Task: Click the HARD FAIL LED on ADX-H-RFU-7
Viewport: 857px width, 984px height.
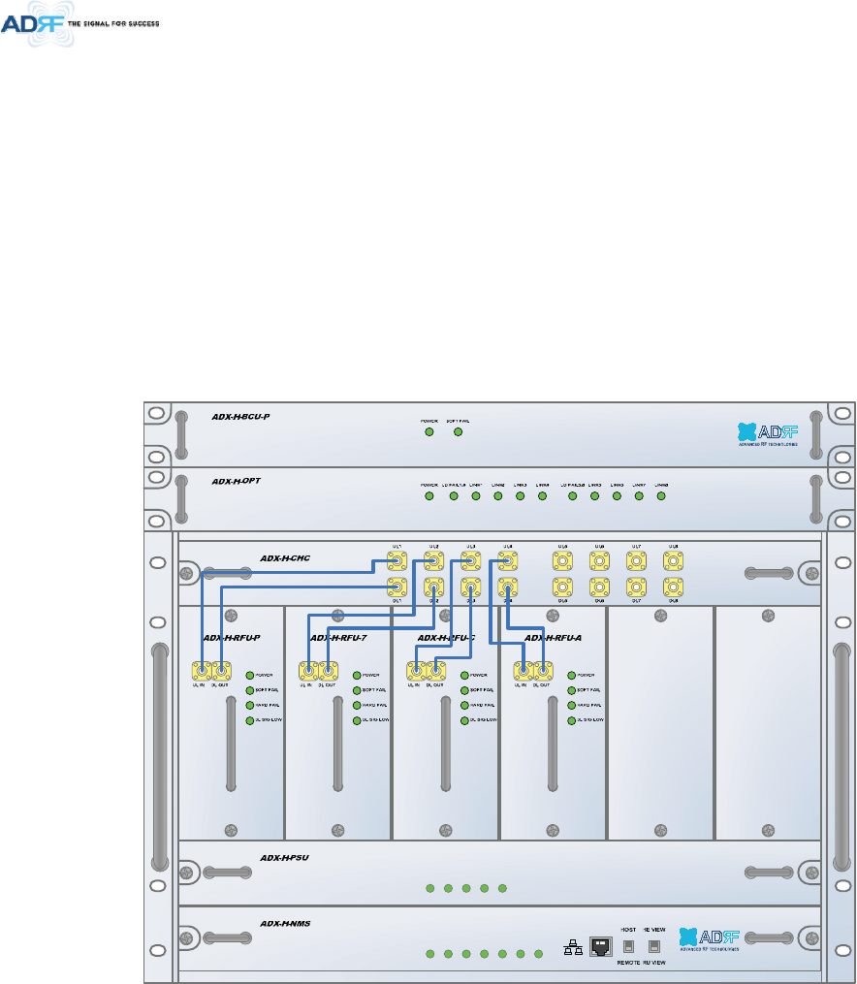Action: (x=357, y=706)
